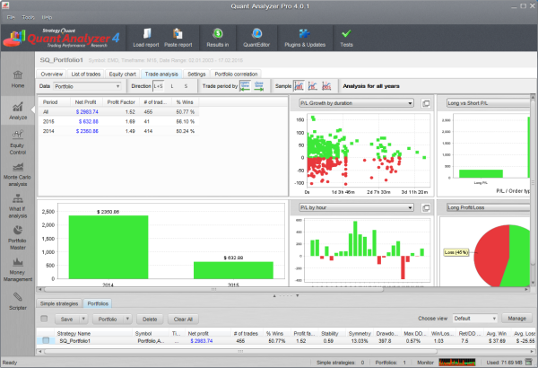Tick the SQ_Portfolio1 row checkbox
The width and height of the screenshot is (538, 368).
click(x=46, y=340)
